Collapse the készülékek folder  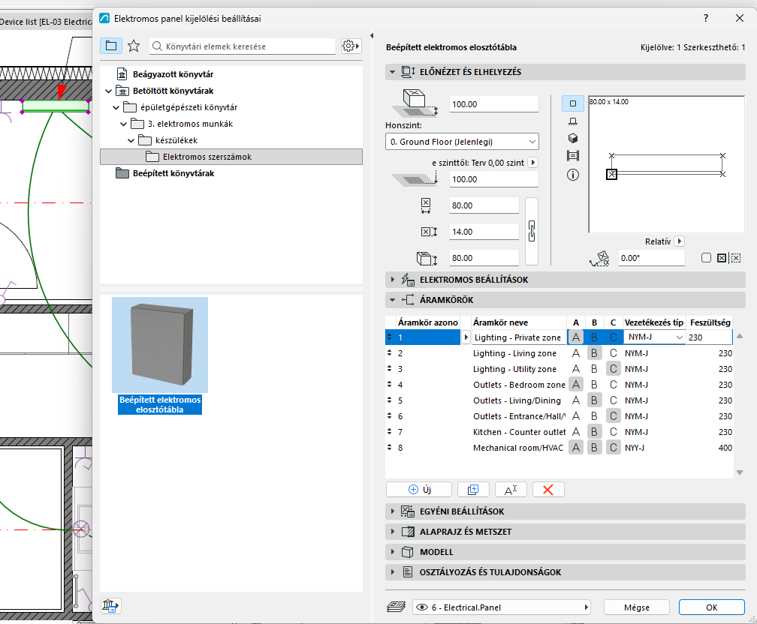coord(131,141)
